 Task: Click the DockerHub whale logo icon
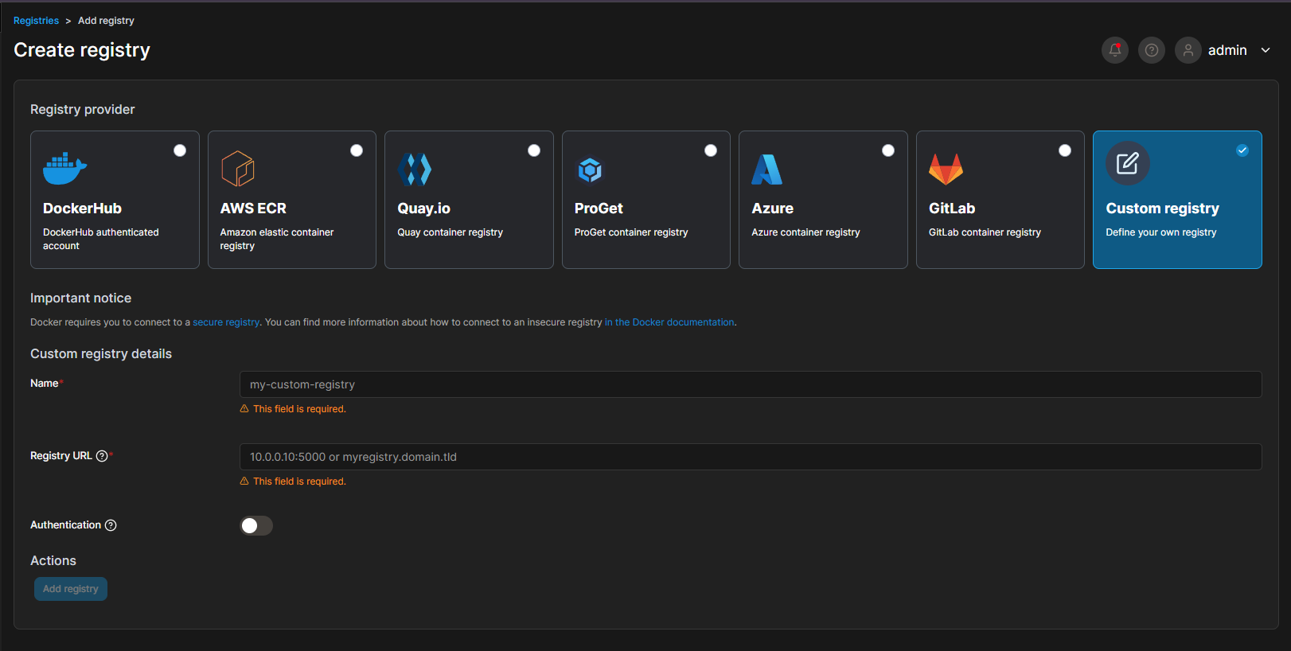(x=64, y=169)
